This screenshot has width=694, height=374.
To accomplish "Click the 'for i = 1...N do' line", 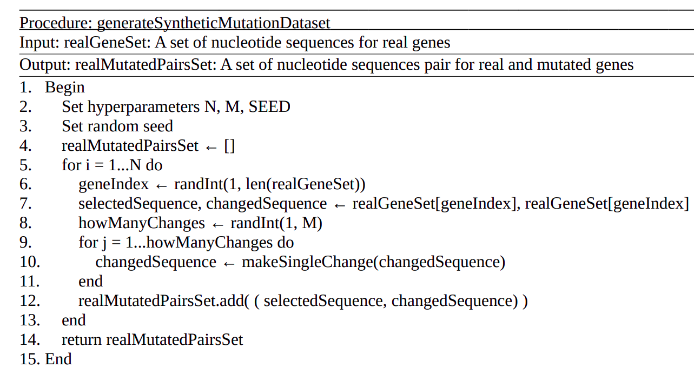I will (x=112, y=165).
